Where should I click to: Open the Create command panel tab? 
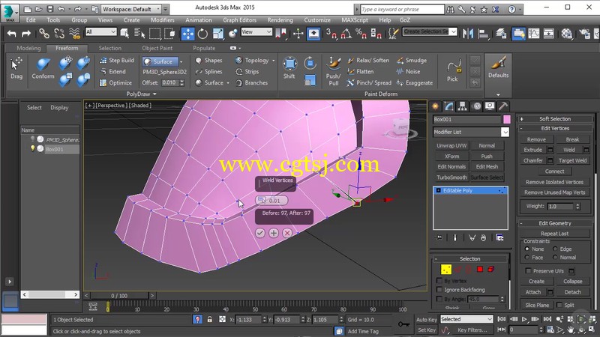point(436,106)
